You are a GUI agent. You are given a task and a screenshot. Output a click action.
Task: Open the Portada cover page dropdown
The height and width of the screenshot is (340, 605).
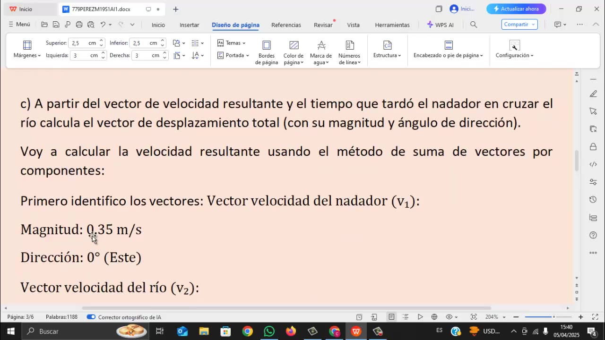tap(233, 55)
